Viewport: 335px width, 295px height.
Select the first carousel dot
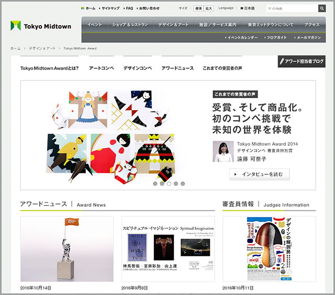pos(155,184)
